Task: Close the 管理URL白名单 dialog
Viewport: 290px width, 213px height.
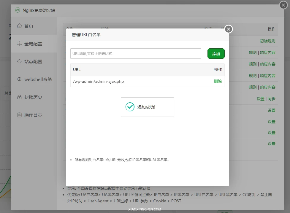Action: pyautogui.click(x=228, y=29)
